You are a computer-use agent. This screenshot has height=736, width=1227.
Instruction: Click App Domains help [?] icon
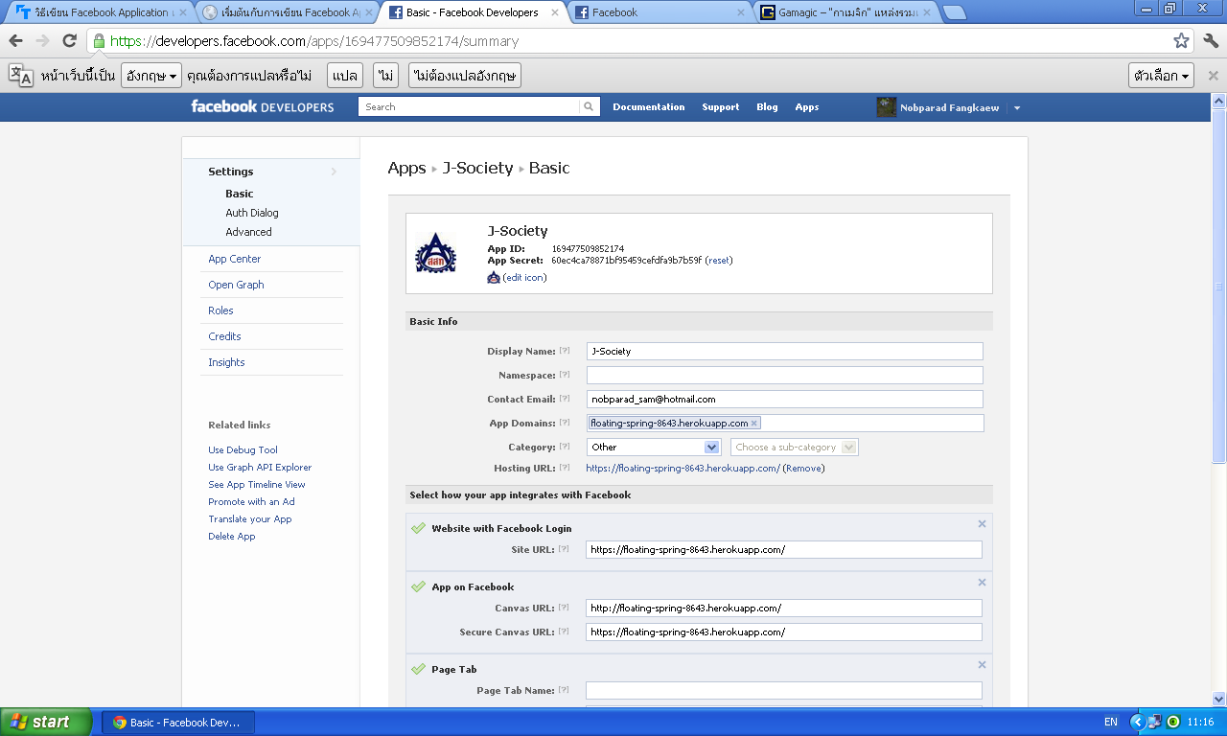pyautogui.click(x=565, y=423)
